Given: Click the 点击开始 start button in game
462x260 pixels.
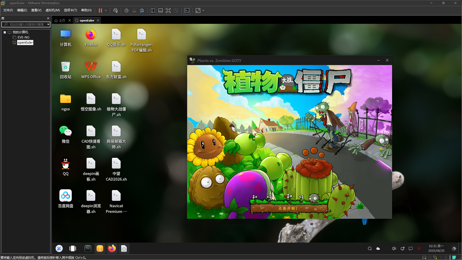Looking at the screenshot, I should [289, 209].
